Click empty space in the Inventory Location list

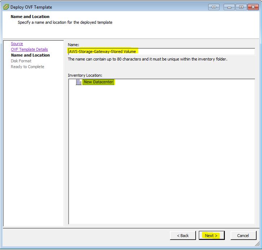pos(161,151)
